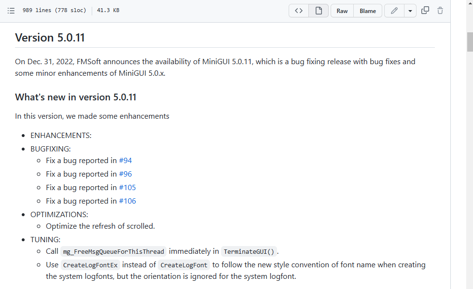Open issue link #106
473x289 pixels.
click(x=127, y=201)
